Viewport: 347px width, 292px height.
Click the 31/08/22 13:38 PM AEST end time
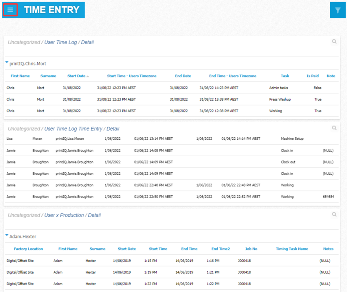click(x=219, y=99)
